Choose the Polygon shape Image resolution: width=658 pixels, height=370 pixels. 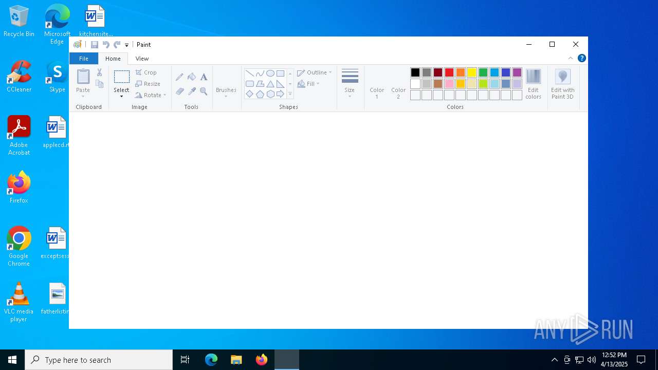pos(260,84)
